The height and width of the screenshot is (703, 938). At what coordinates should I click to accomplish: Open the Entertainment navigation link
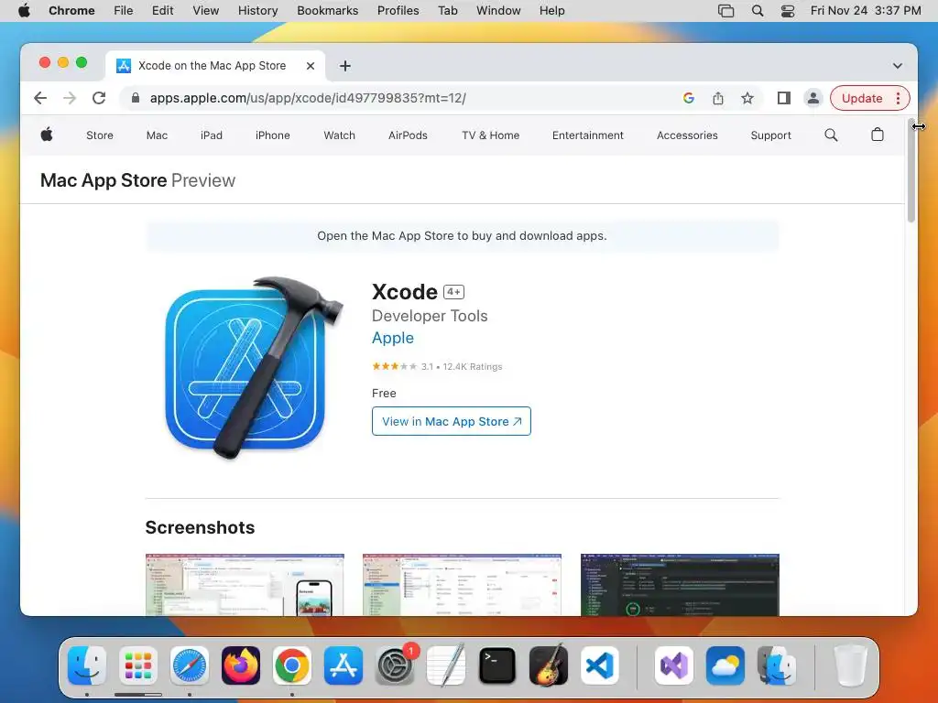point(587,135)
